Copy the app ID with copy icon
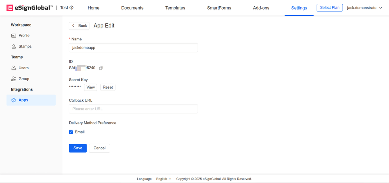The width and height of the screenshot is (389, 183). [101, 68]
